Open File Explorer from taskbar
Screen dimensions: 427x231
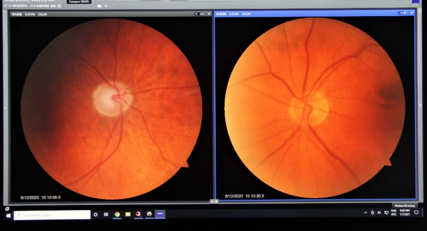[x=128, y=215]
